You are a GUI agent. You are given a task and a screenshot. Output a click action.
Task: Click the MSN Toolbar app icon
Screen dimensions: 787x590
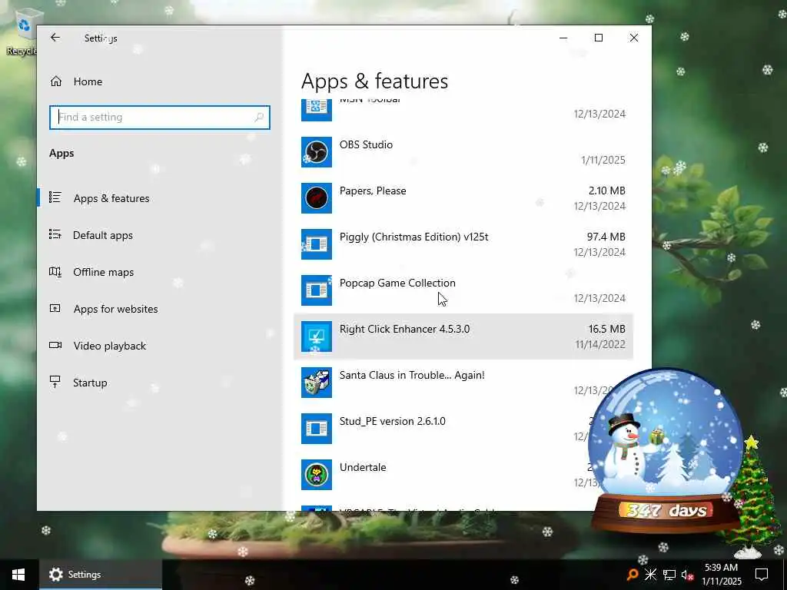[x=316, y=110]
